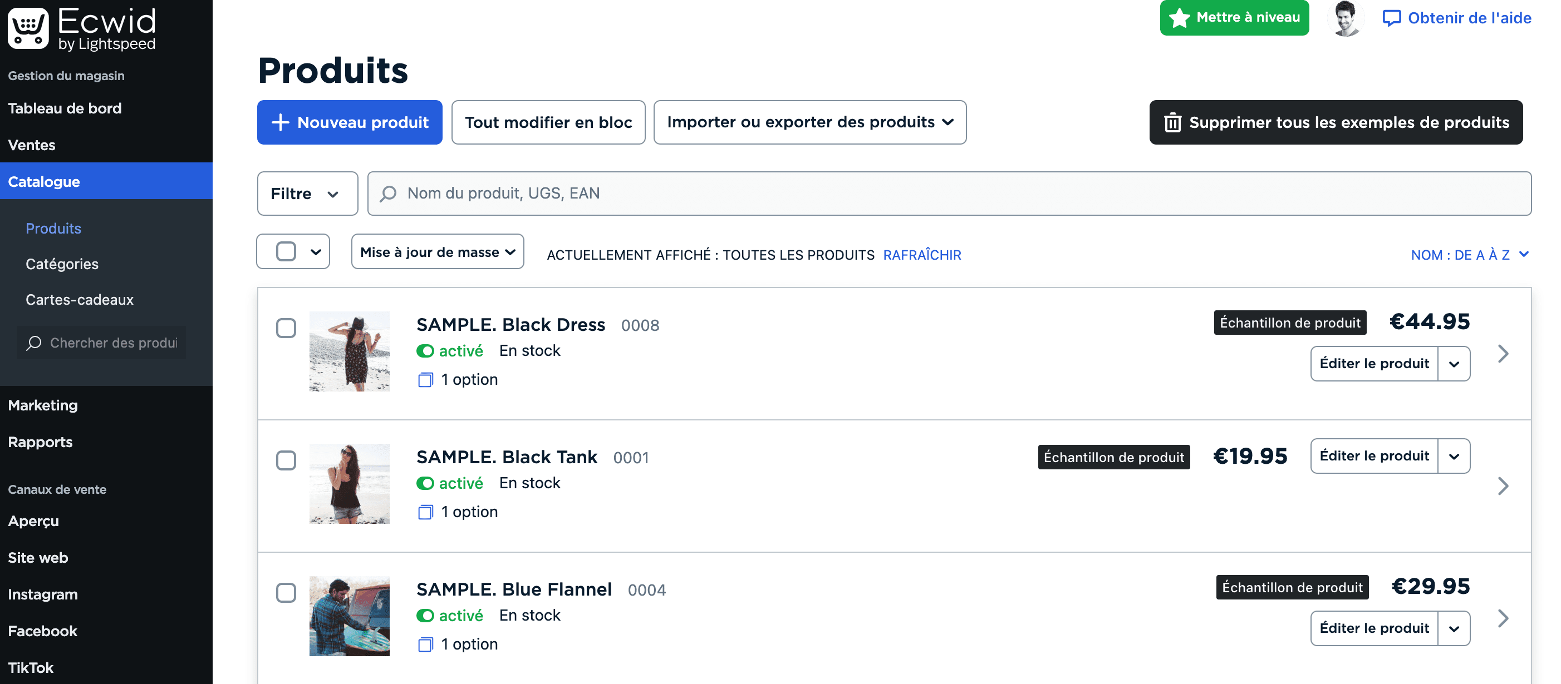1561x684 pixels.
Task: Click RAFRAÎCHIR link
Action: pos(922,255)
